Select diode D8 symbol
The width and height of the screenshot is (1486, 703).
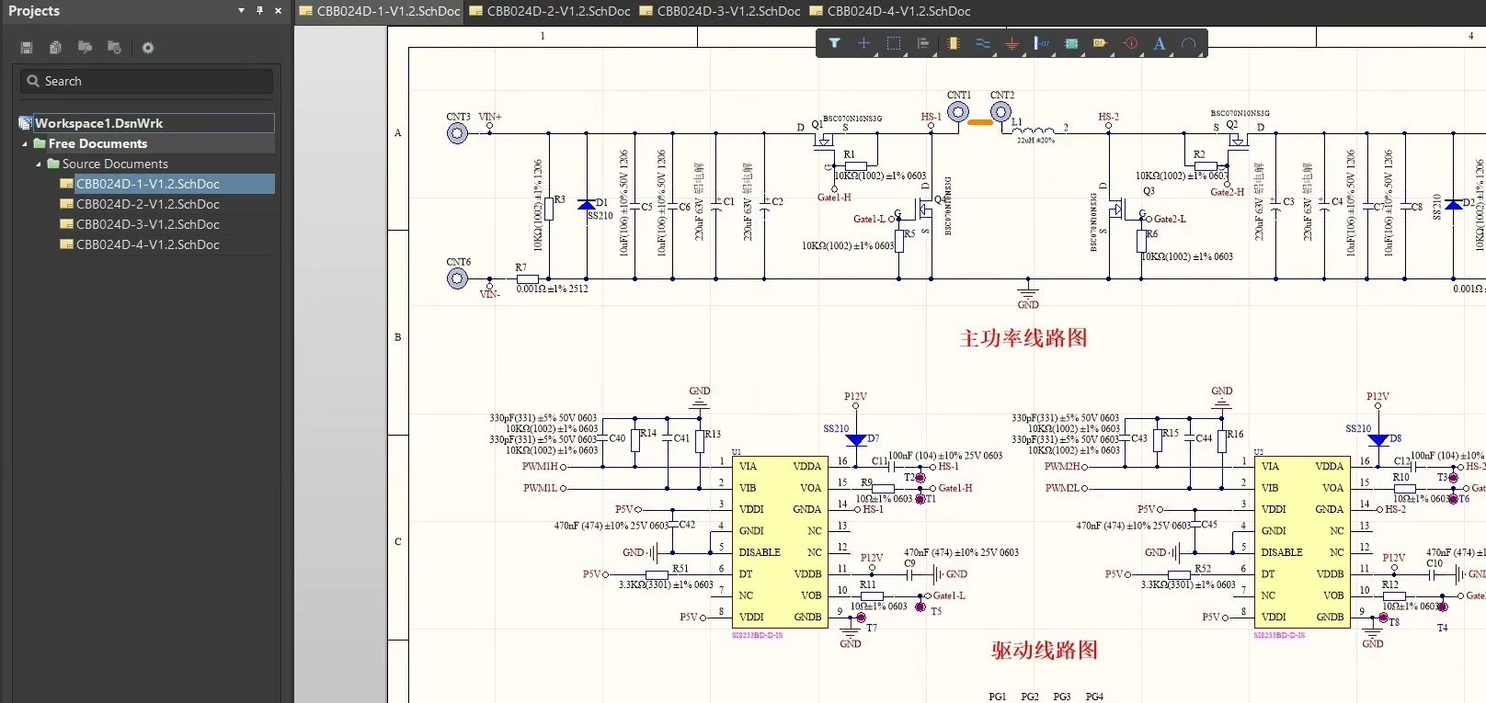point(1377,439)
